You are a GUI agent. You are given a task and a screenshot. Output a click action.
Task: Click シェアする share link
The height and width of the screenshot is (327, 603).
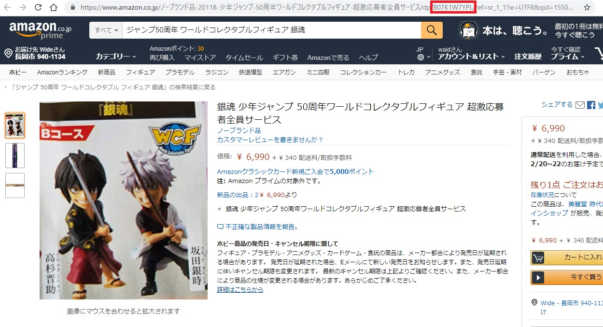[x=557, y=105]
